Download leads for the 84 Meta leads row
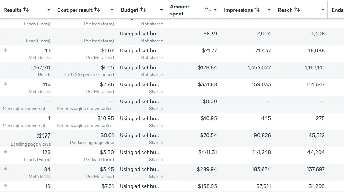 (x=6, y=169)
